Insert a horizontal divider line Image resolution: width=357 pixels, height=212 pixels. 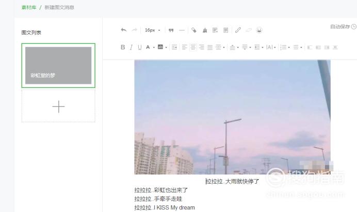182,30
